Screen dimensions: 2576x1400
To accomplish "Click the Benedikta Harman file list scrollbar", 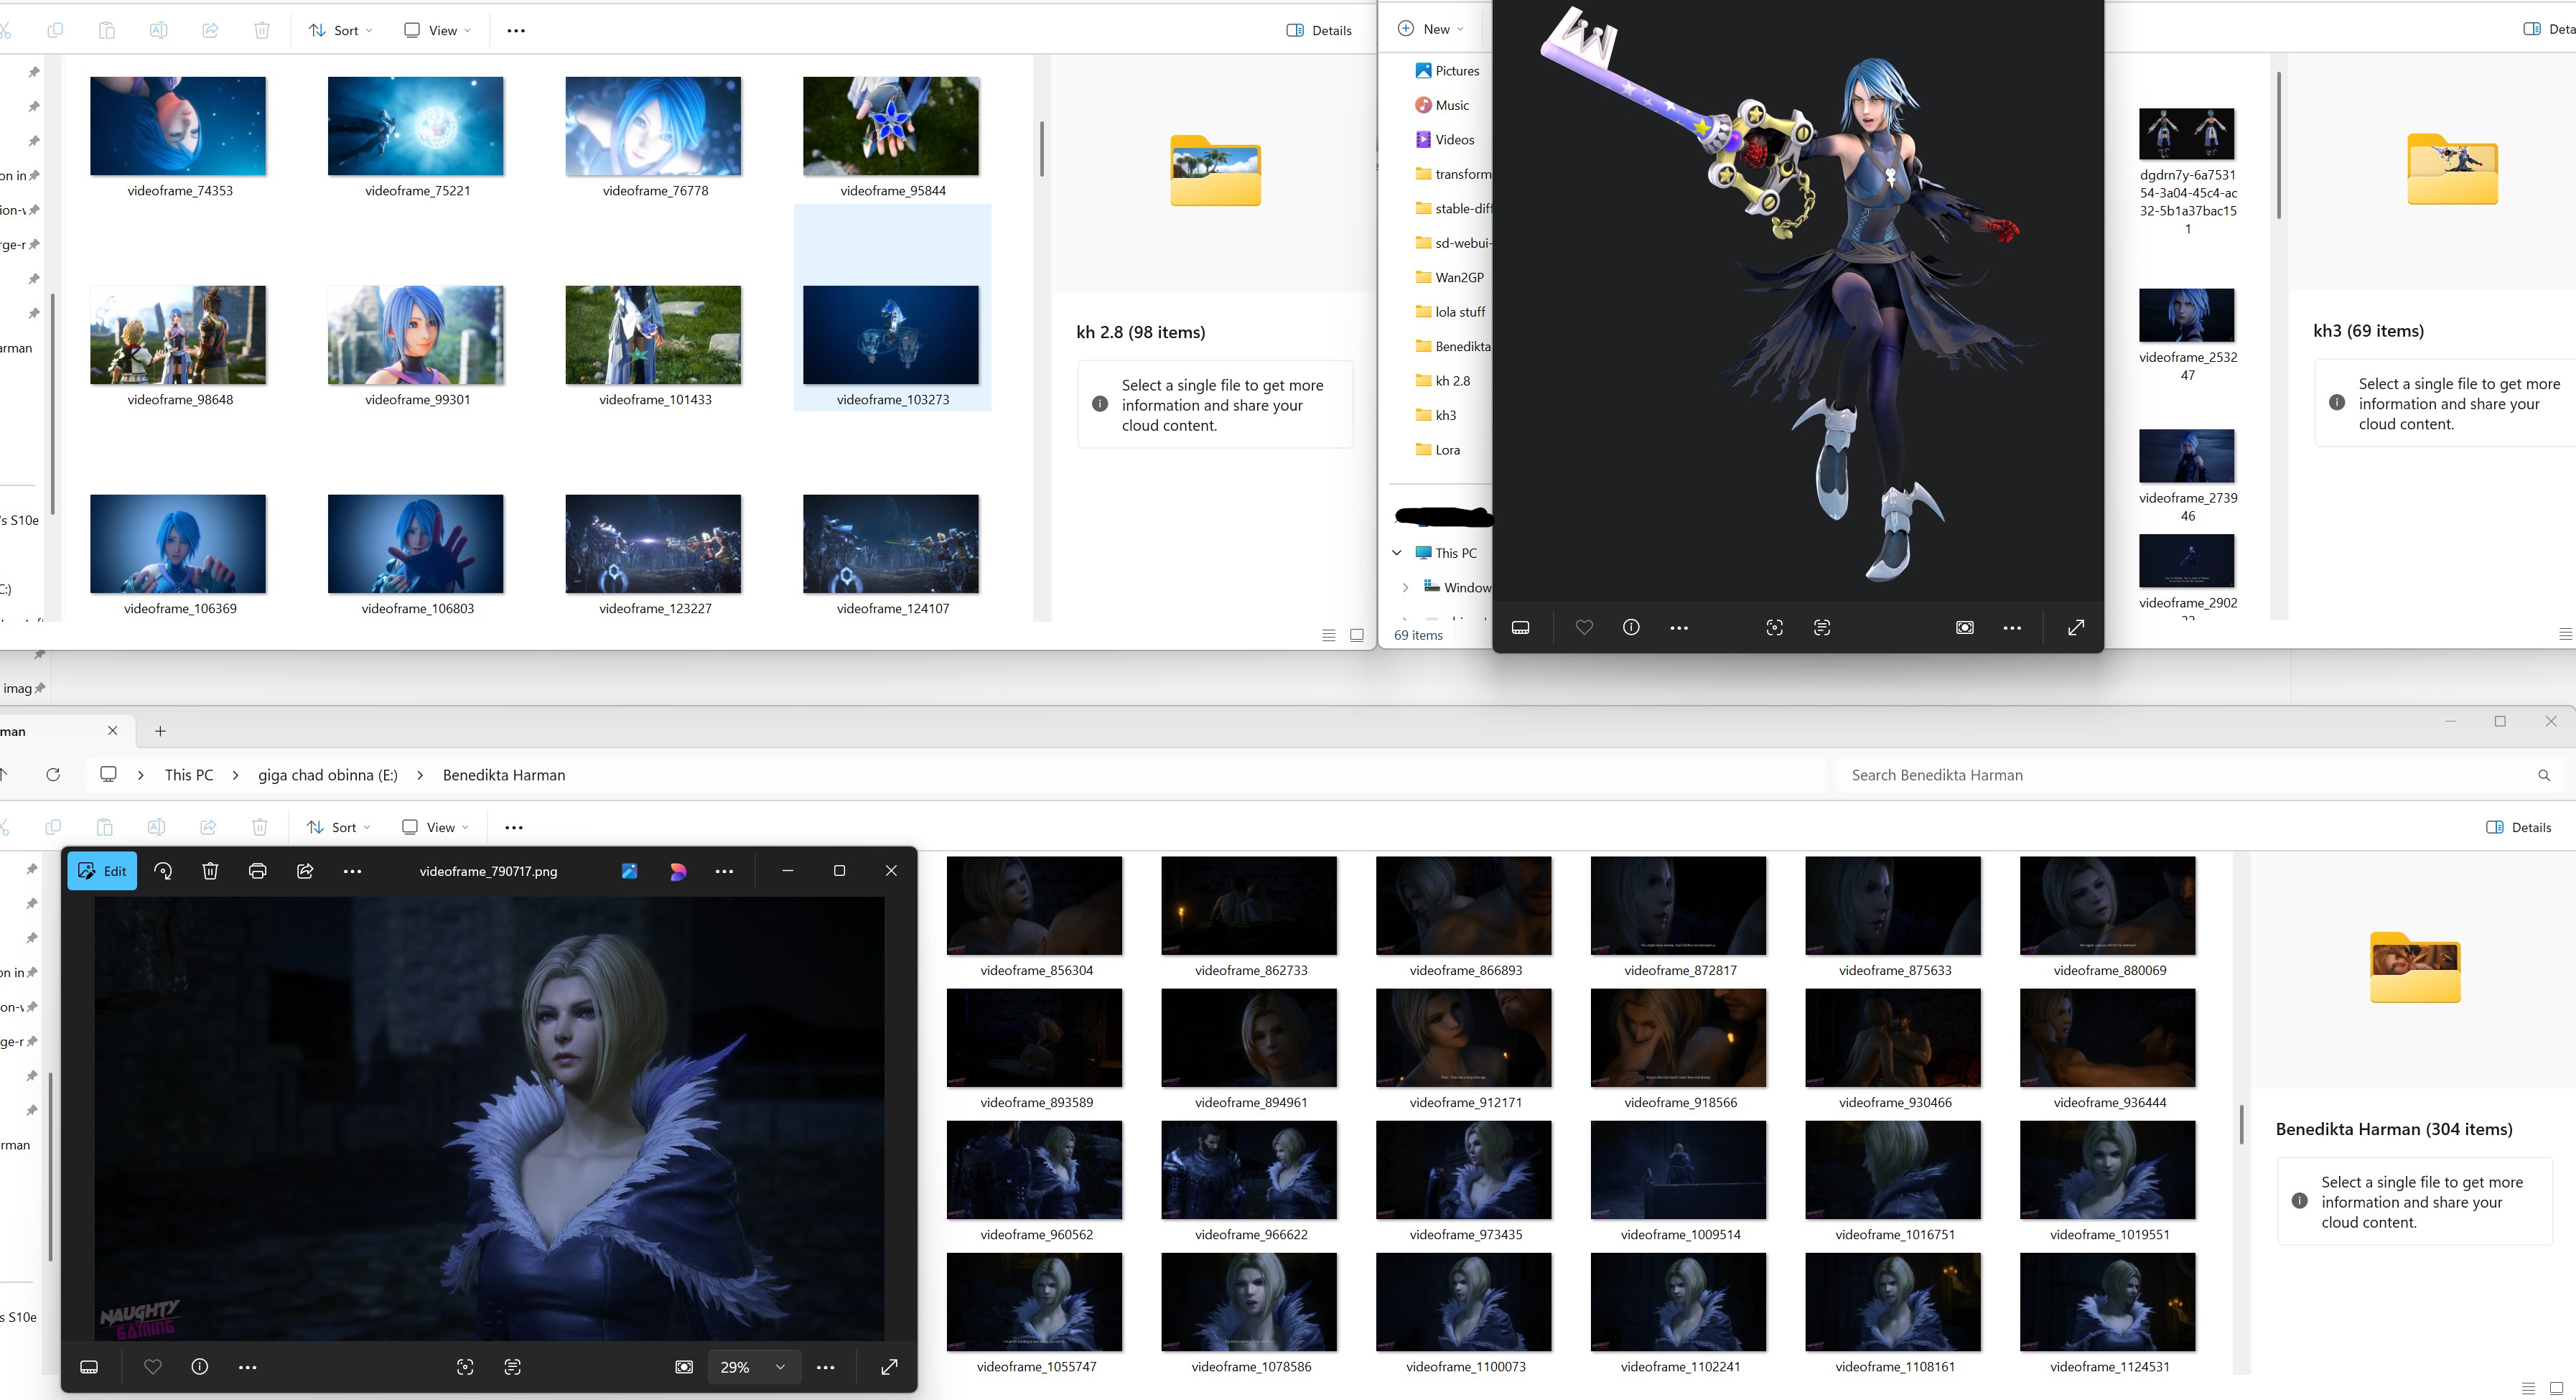I will click(2241, 1125).
